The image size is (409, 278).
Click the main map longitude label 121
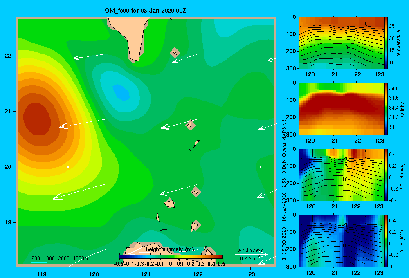146,274
